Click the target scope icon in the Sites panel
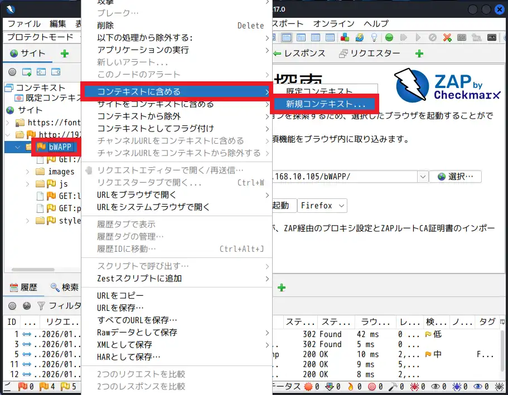 (12, 72)
